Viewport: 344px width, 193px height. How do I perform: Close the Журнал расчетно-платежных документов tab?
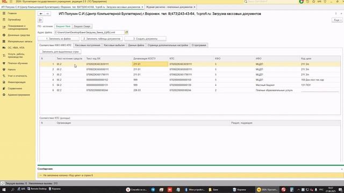195,7
